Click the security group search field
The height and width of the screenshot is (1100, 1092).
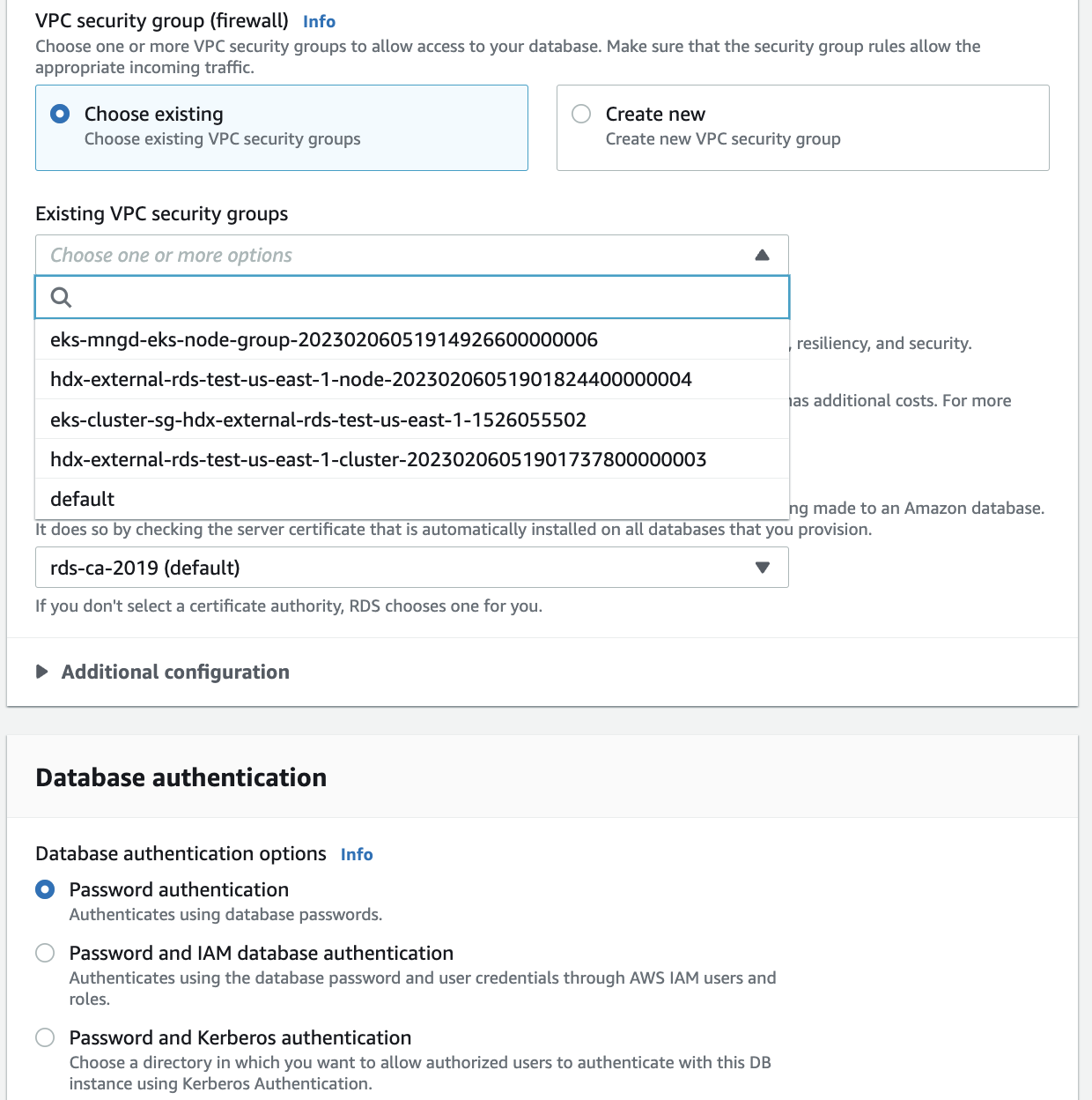423,298
